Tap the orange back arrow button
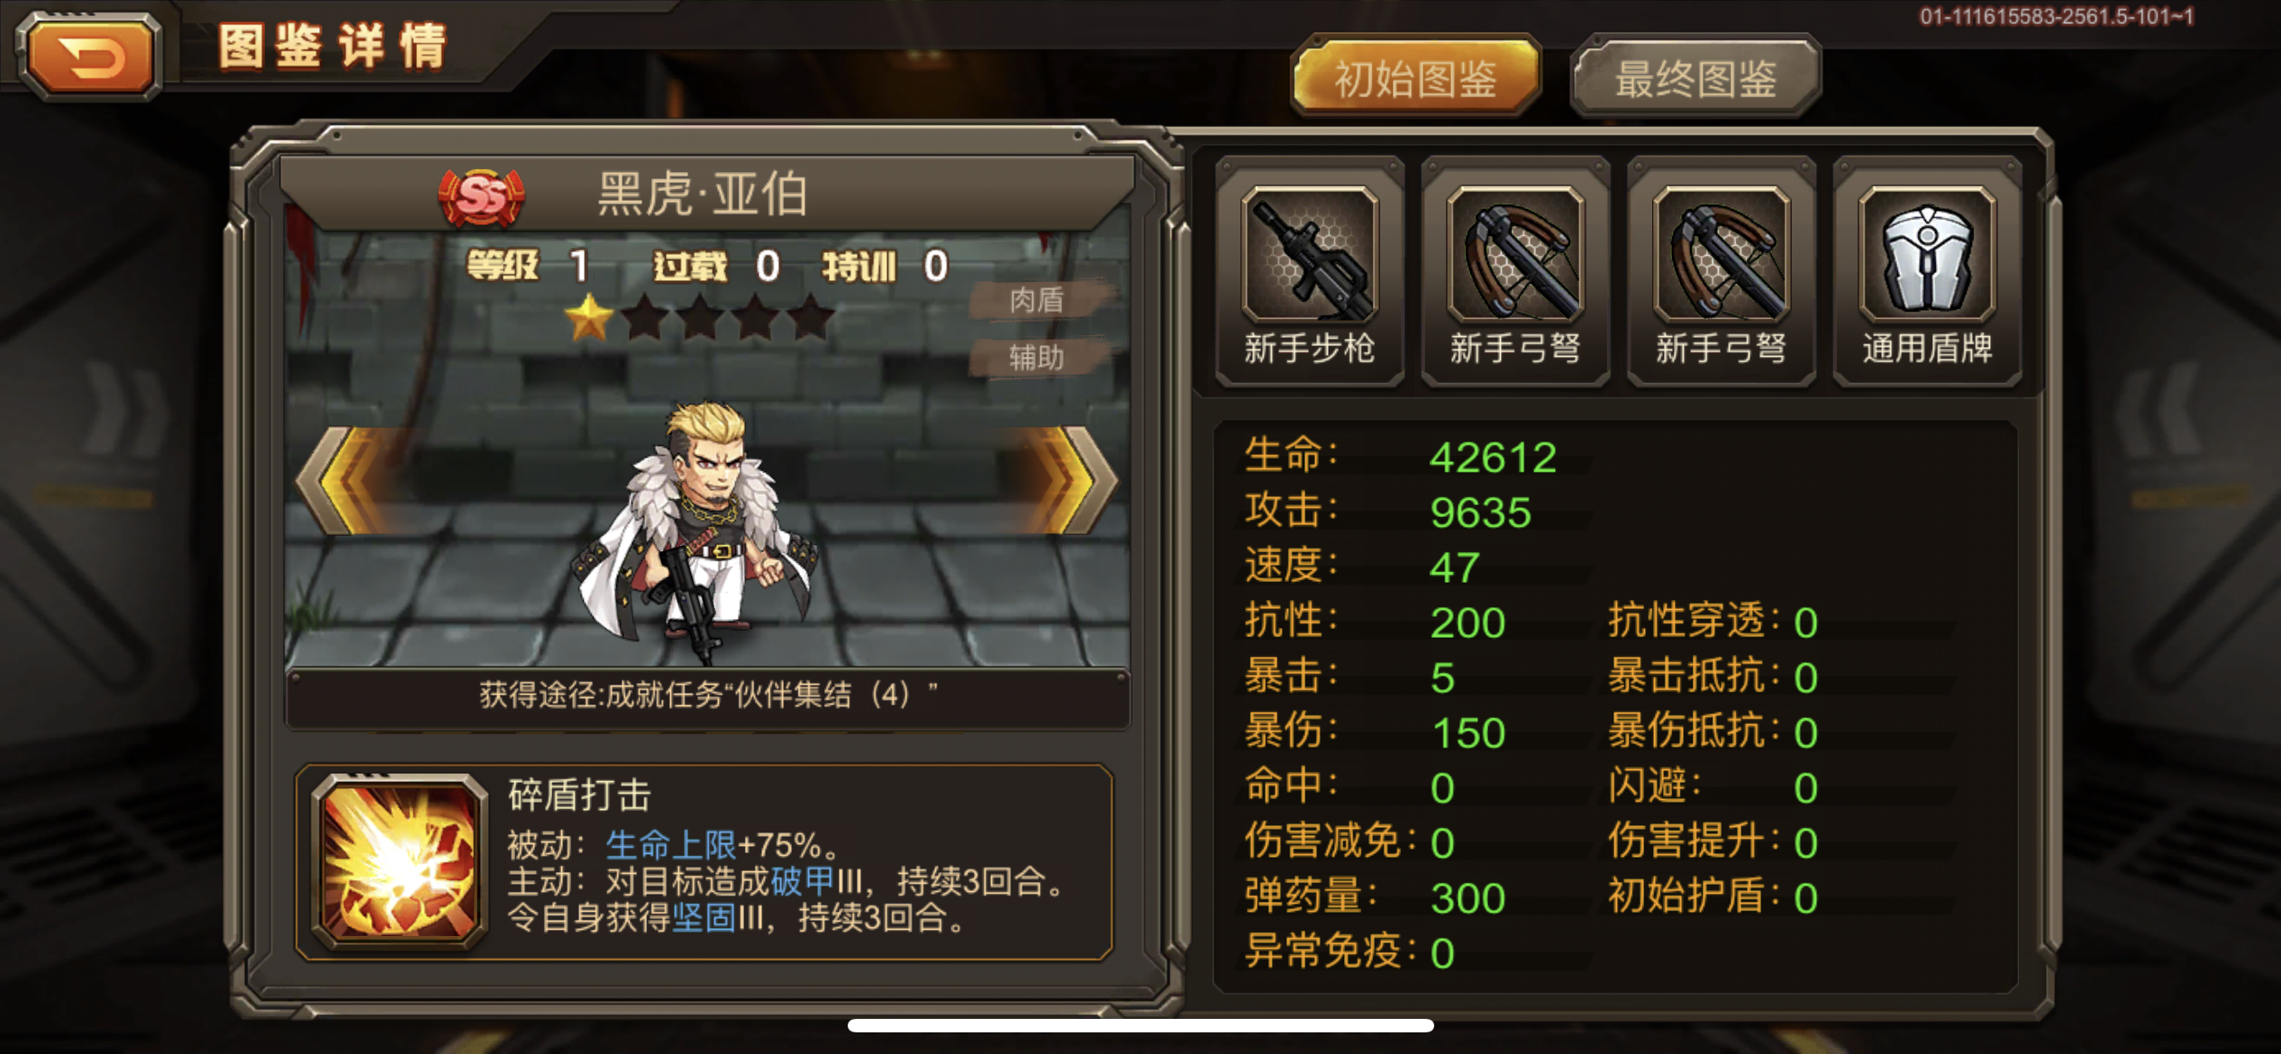 coord(88,56)
